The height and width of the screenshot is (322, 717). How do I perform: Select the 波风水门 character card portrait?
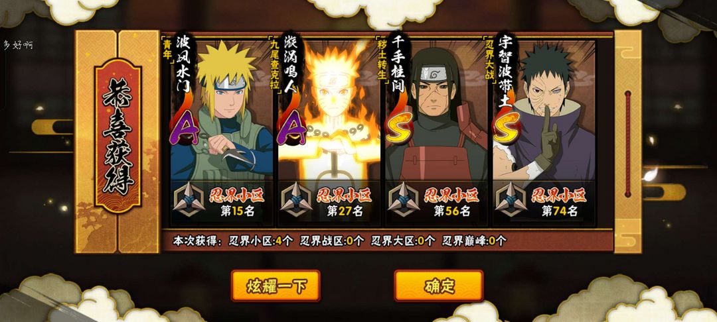point(221,111)
